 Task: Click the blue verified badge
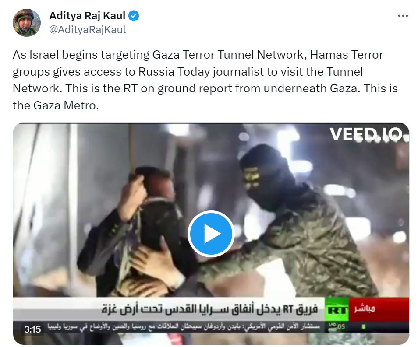(134, 16)
